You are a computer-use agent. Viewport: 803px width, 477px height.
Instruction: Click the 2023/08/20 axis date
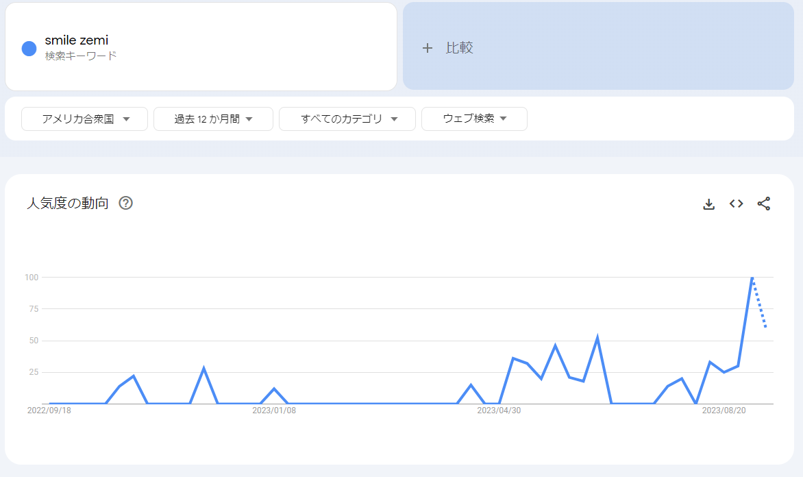click(724, 411)
